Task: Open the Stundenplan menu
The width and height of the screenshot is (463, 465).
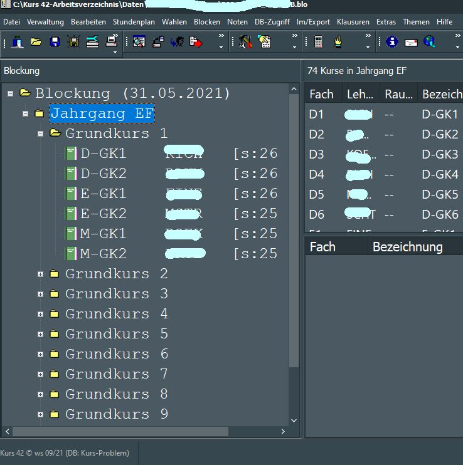Action: [x=134, y=22]
